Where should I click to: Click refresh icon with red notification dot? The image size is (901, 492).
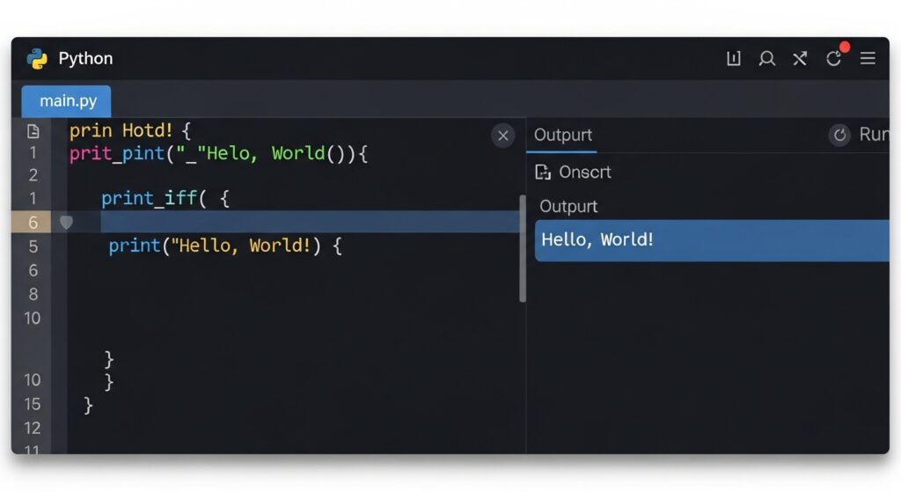tap(833, 59)
